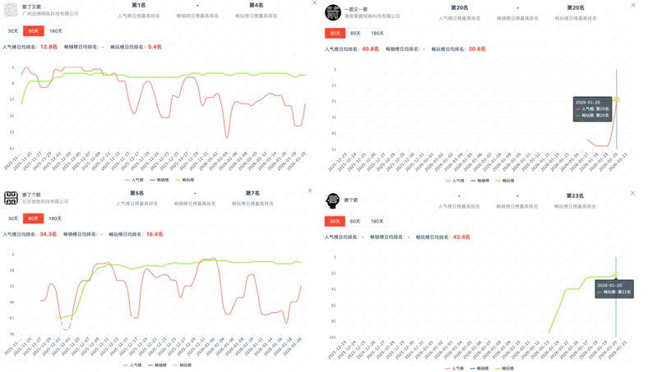Screen dimensions: 658x372
Task: Switch 那了个箭 chart to 180天
Action: click(x=55, y=219)
